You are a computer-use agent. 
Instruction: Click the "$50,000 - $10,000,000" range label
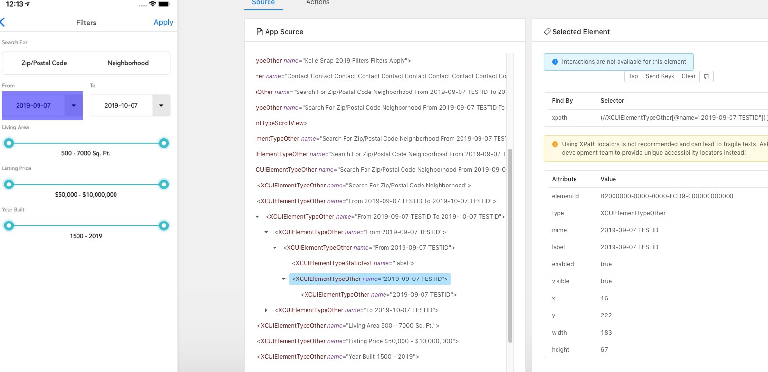pyautogui.click(x=86, y=195)
